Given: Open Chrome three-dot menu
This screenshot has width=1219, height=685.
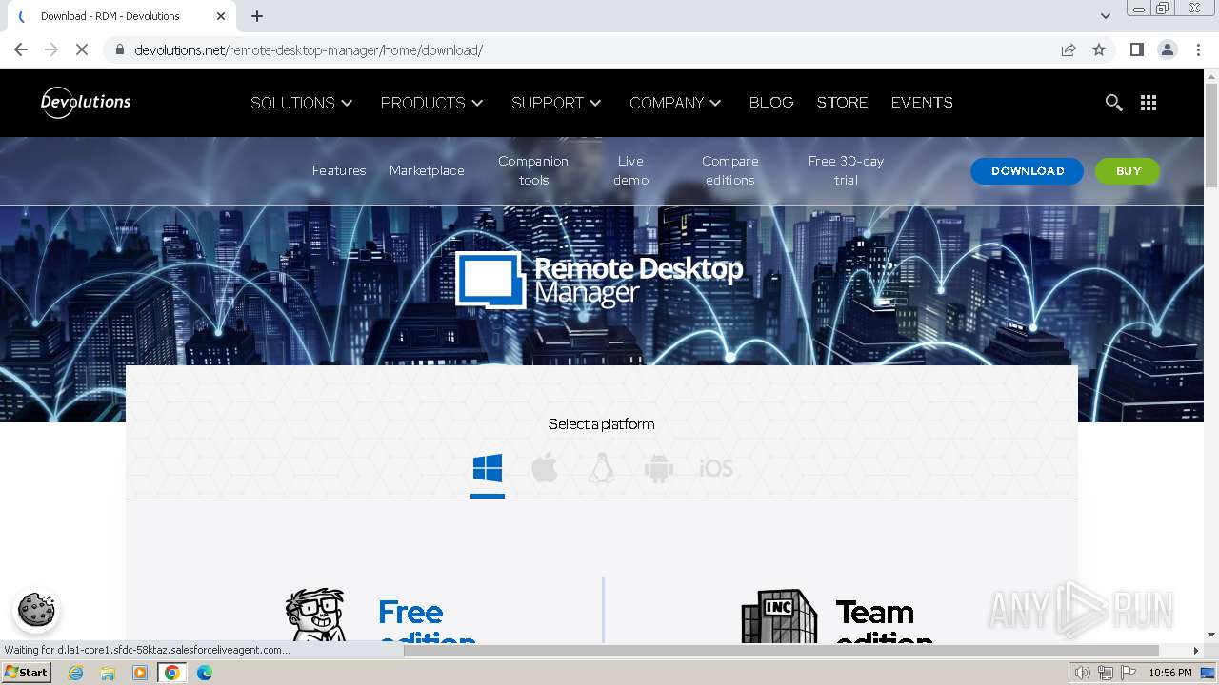Looking at the screenshot, I should pyautogui.click(x=1198, y=49).
